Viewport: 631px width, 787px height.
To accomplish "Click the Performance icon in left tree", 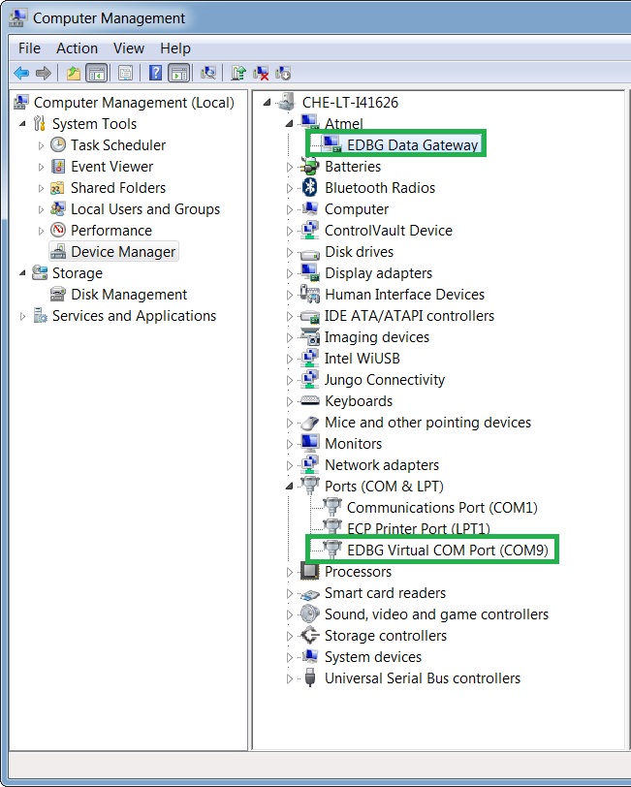I will tap(58, 230).
